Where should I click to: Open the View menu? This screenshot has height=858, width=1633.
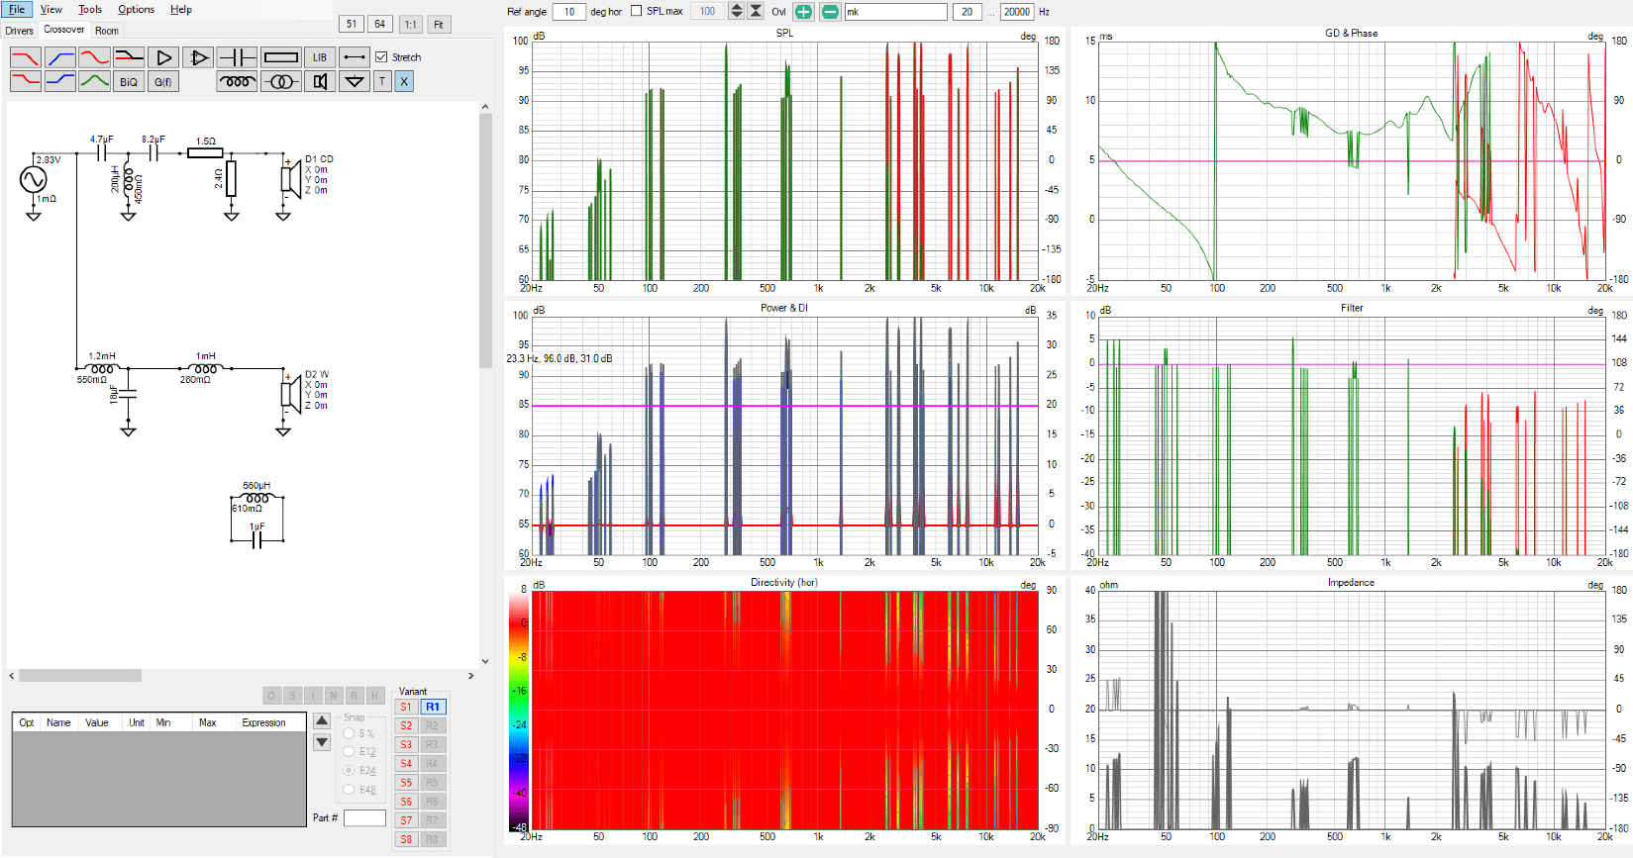[51, 9]
